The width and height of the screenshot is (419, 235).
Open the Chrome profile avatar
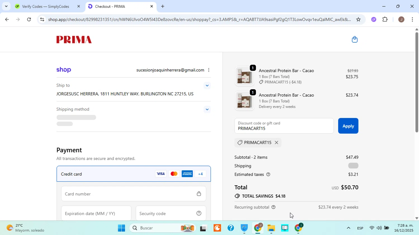pyautogui.click(x=401, y=20)
